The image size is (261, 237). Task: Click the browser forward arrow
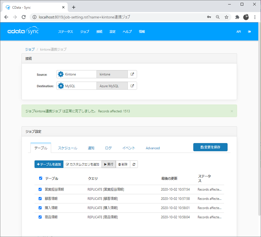pos(15,17)
